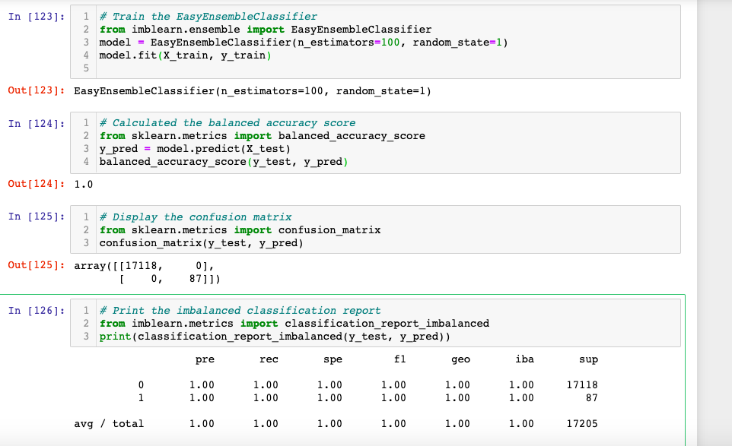Click import classification_report_imbalanced line
The height and width of the screenshot is (446, 732).
294,324
